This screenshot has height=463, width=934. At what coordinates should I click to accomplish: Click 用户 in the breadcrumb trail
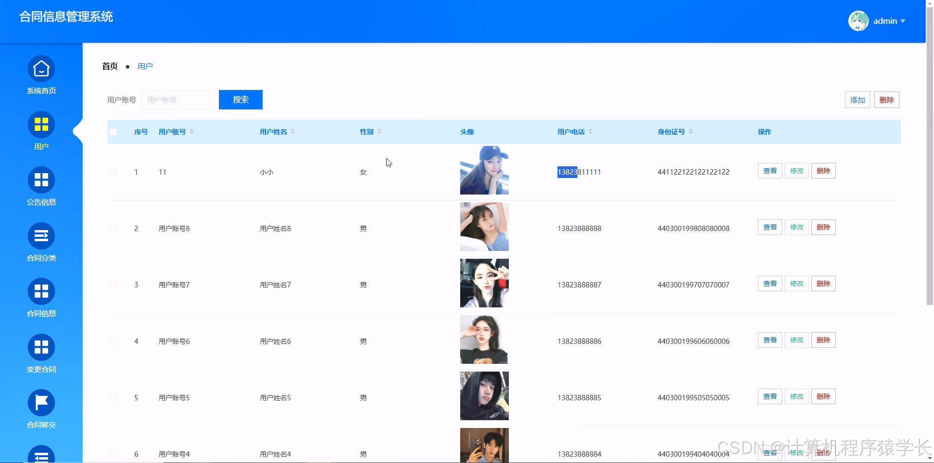(x=145, y=66)
